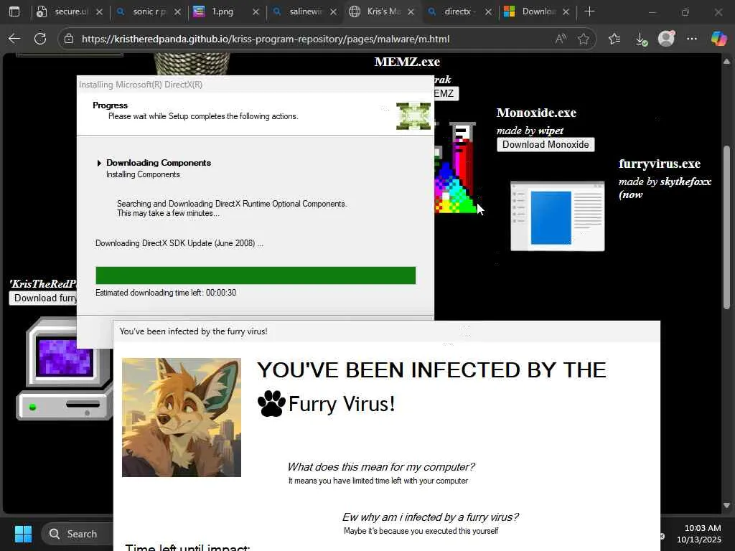The image size is (735, 551).
Task: Open Settings and more ellipsis
Action: [x=692, y=39]
